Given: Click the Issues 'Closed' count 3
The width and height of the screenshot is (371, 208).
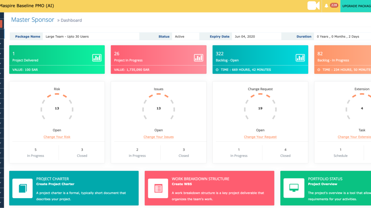Looking at the screenshot, I should (x=184, y=150).
